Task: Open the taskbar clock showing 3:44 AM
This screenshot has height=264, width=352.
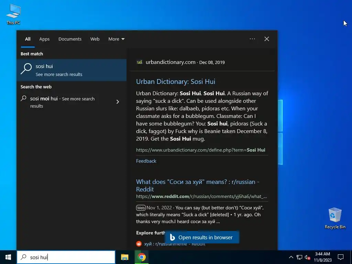Action: pos(322,257)
